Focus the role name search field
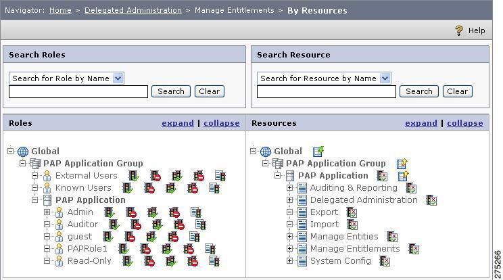The width and height of the screenshot is (503, 280). point(78,92)
